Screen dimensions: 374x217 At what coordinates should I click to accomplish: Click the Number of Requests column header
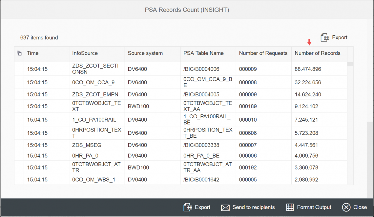coord(263,53)
